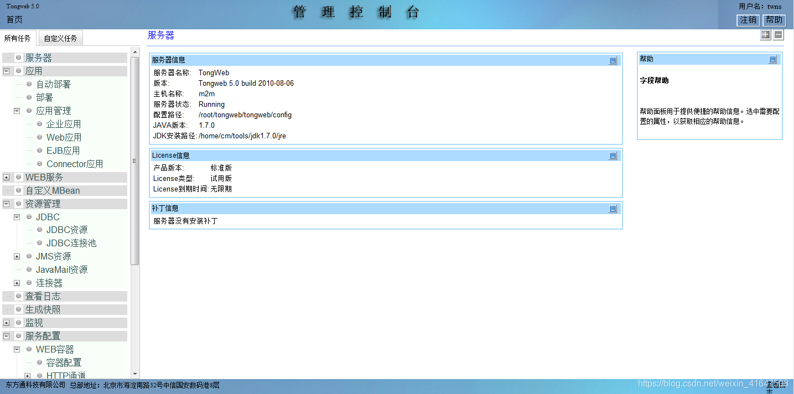Click the host name value m2m

tap(206, 94)
